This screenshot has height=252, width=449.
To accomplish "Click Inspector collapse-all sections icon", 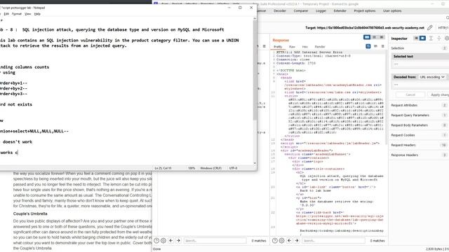I will (x=438, y=38).
